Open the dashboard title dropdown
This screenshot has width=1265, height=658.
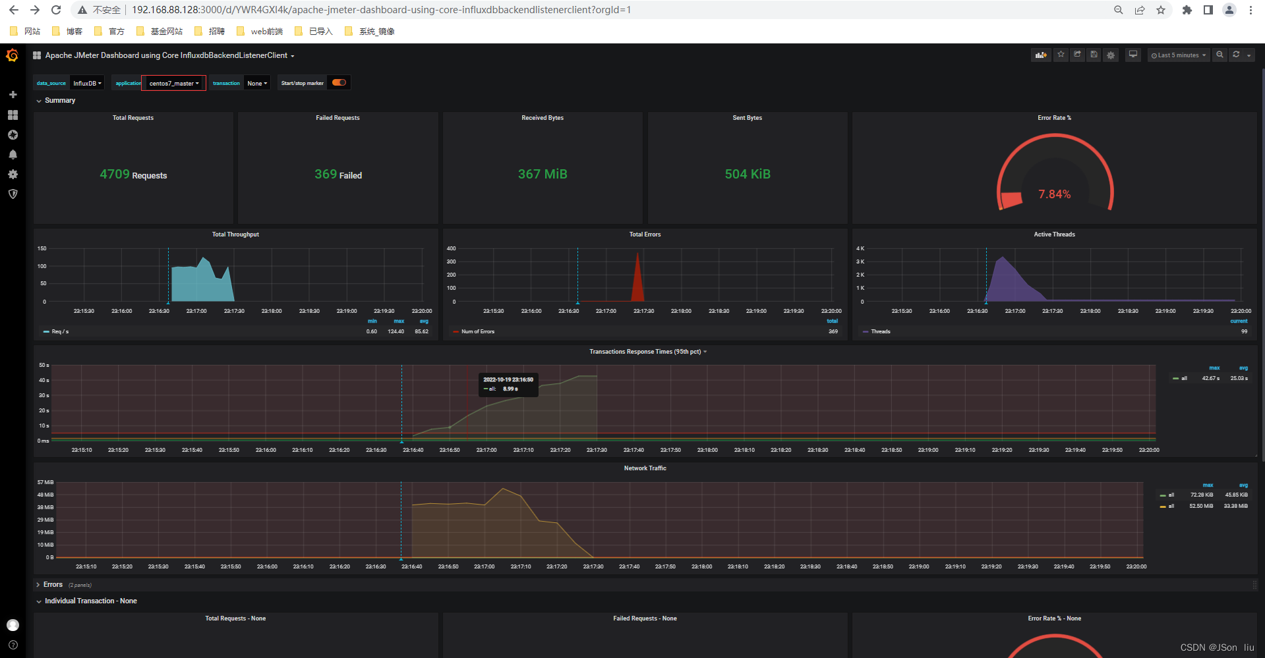pyautogui.click(x=169, y=55)
